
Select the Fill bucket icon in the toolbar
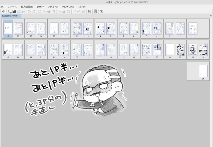pos(49,11)
